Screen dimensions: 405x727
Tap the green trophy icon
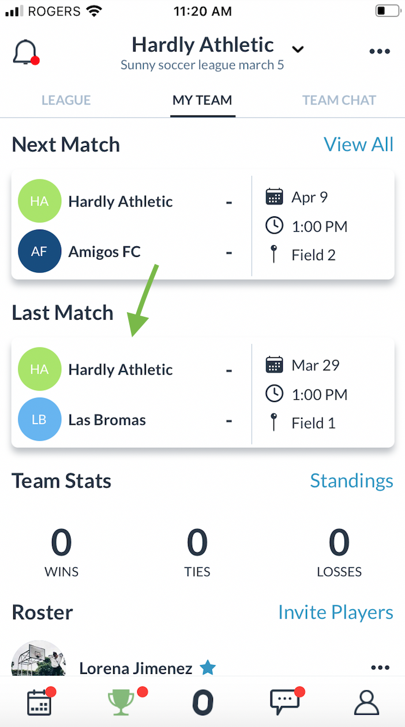pyautogui.click(x=121, y=702)
